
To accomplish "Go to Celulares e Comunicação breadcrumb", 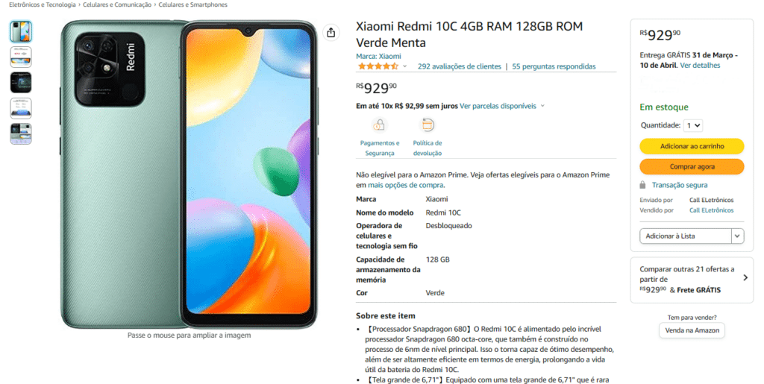I will click(x=117, y=5).
